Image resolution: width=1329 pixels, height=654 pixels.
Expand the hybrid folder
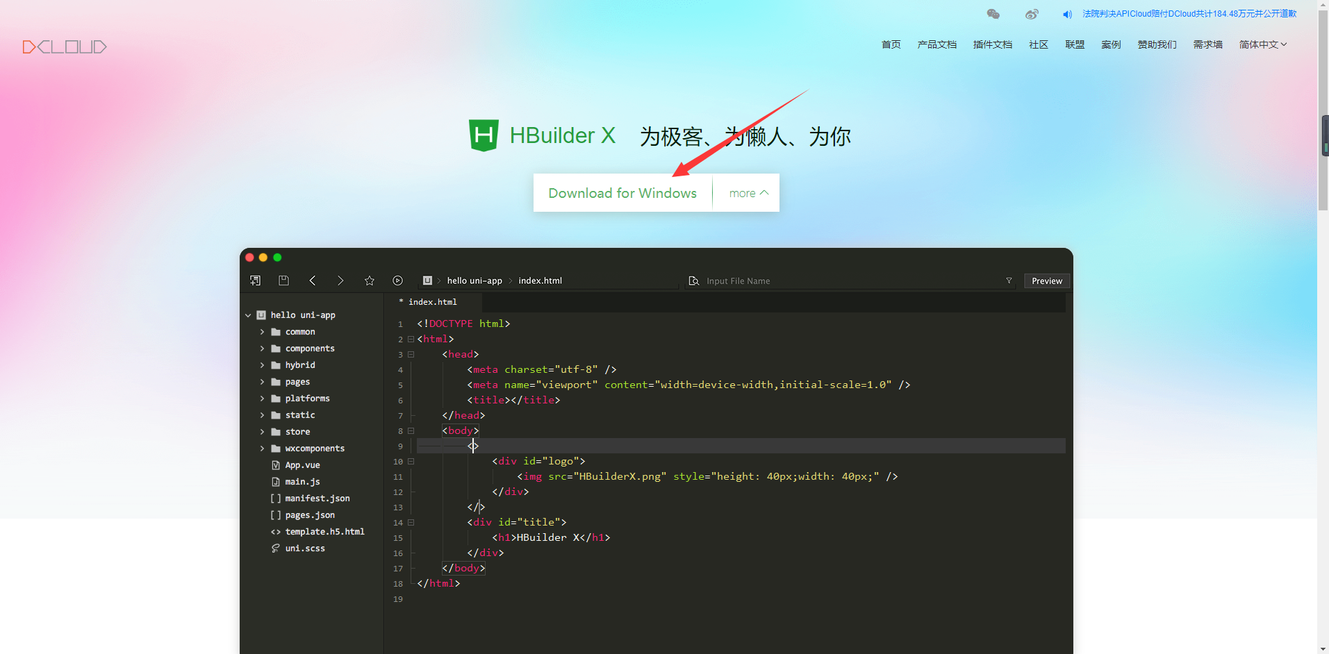262,365
